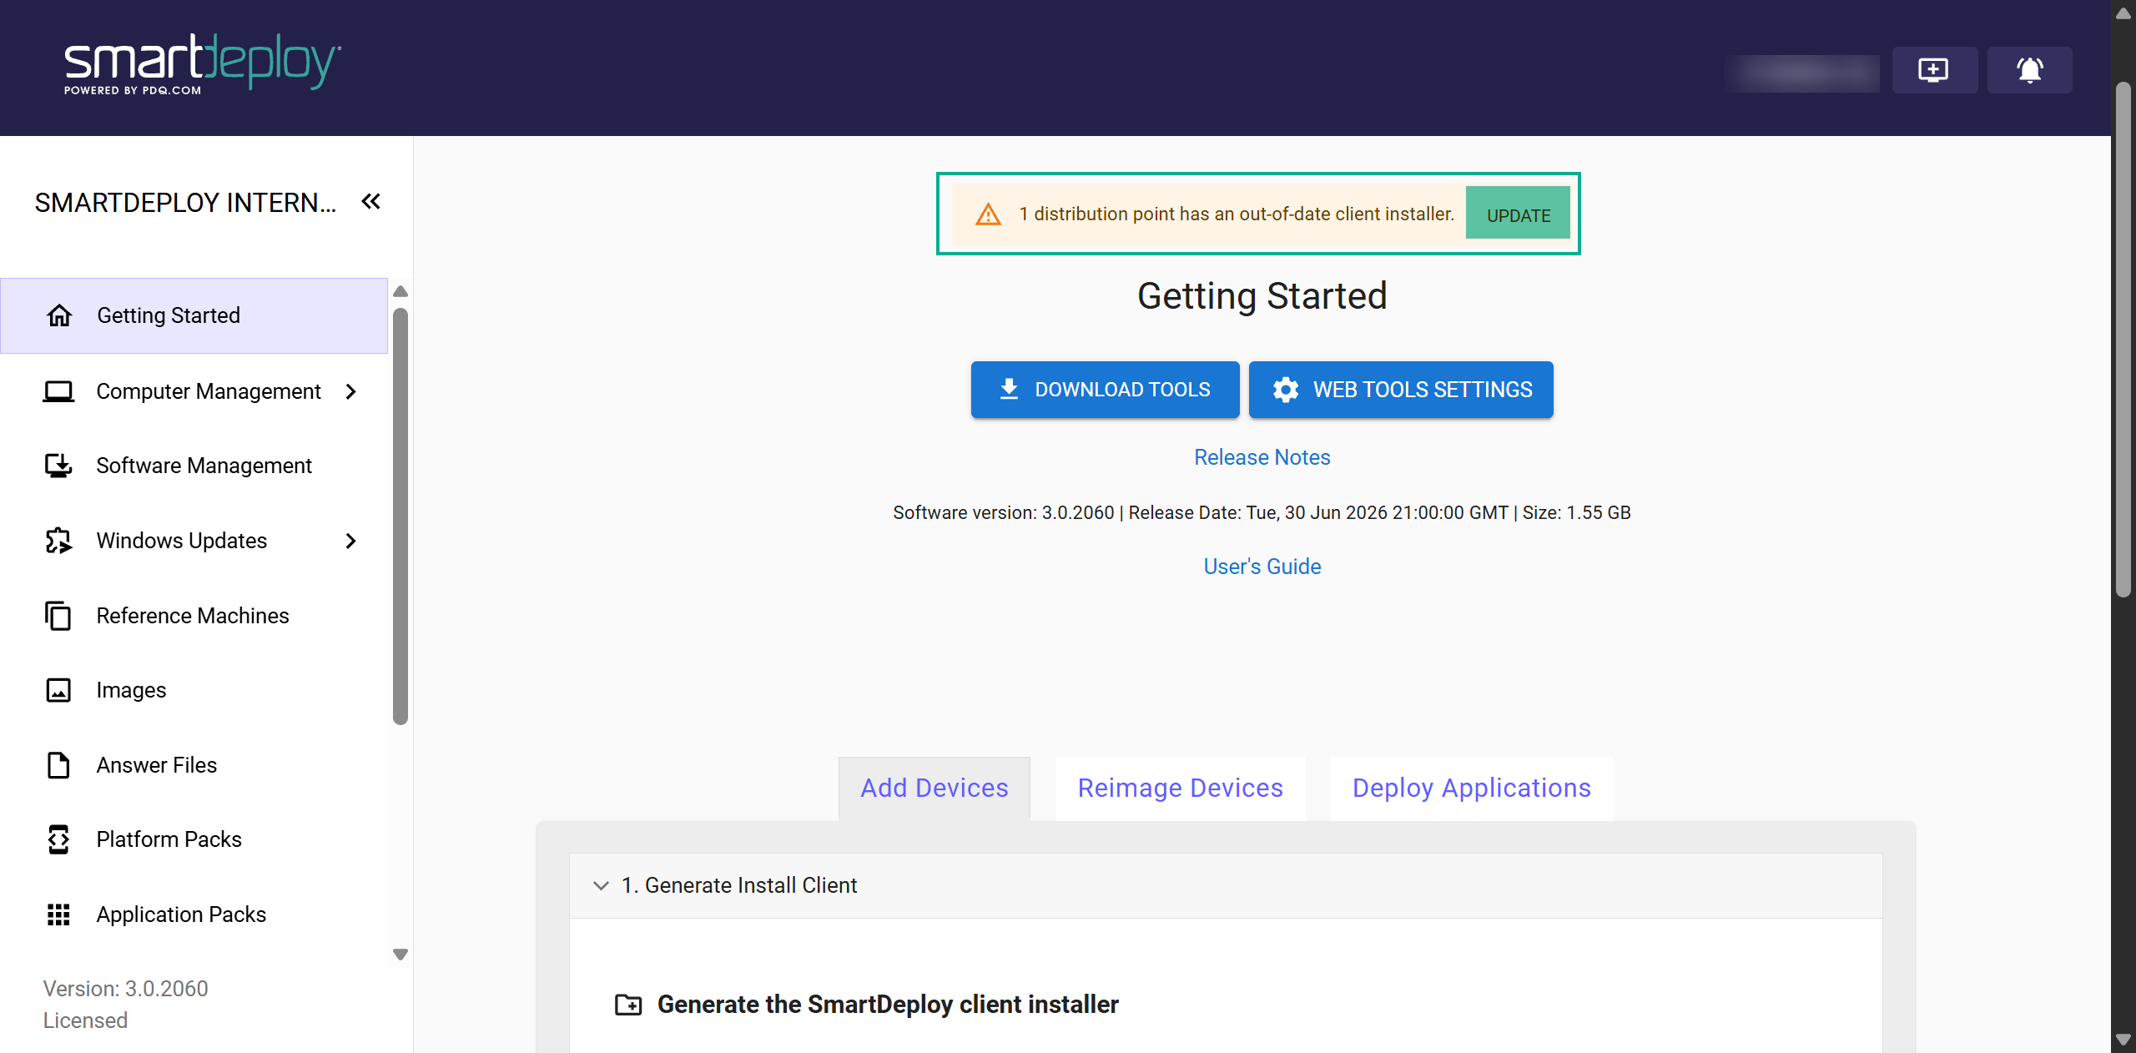This screenshot has height=1053, width=2136.
Task: Click the blurred account name button
Action: (1804, 73)
